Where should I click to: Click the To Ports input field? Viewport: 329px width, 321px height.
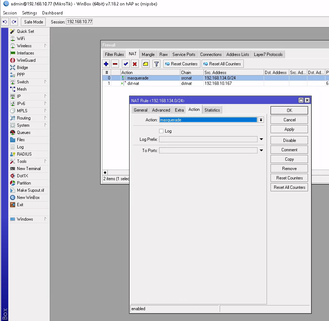[208, 151]
